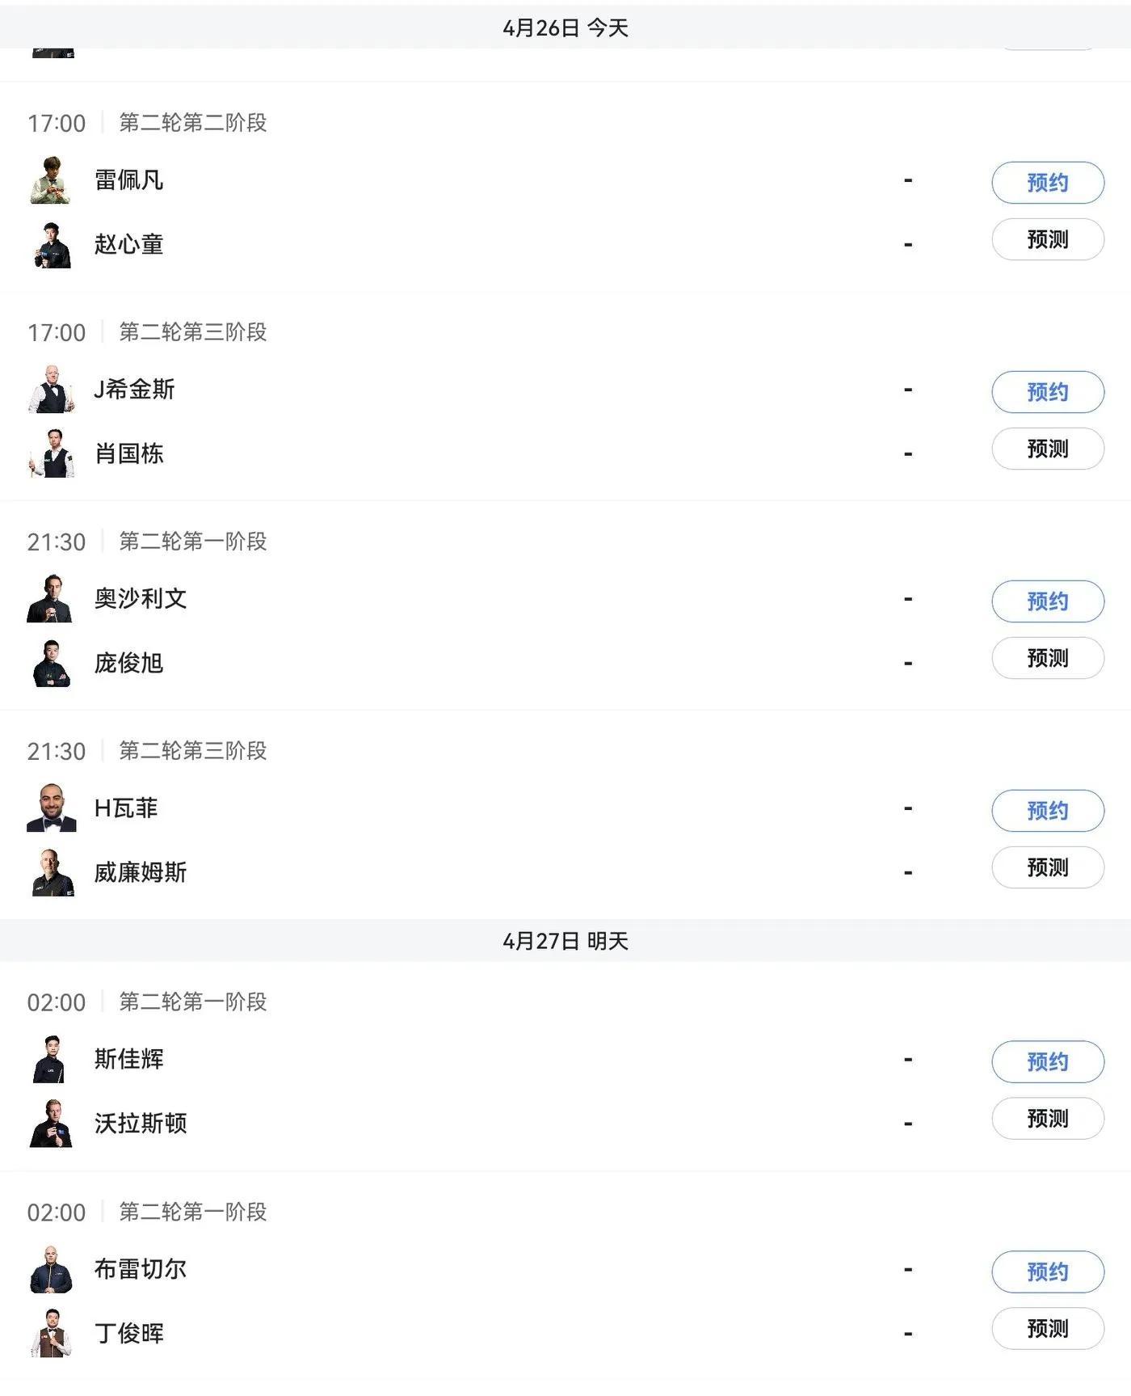The width and height of the screenshot is (1131, 1396).
Task: Tap J希金斯 player photo
Action: coord(52,389)
